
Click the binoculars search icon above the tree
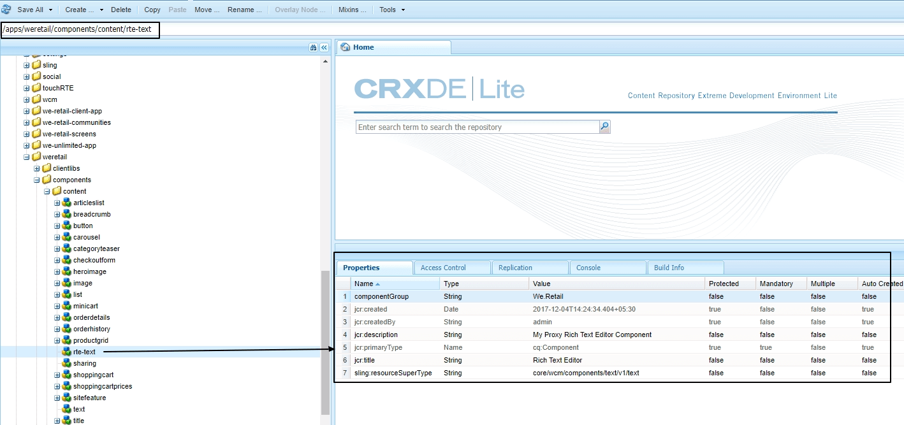click(x=312, y=47)
